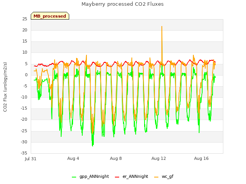Click the -35 y-axis tick label
The width and height of the screenshot is (246, 184).
24,153
